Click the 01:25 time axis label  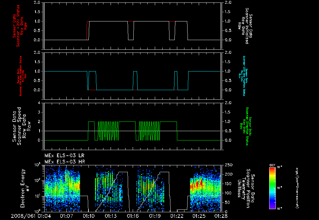click(199, 216)
